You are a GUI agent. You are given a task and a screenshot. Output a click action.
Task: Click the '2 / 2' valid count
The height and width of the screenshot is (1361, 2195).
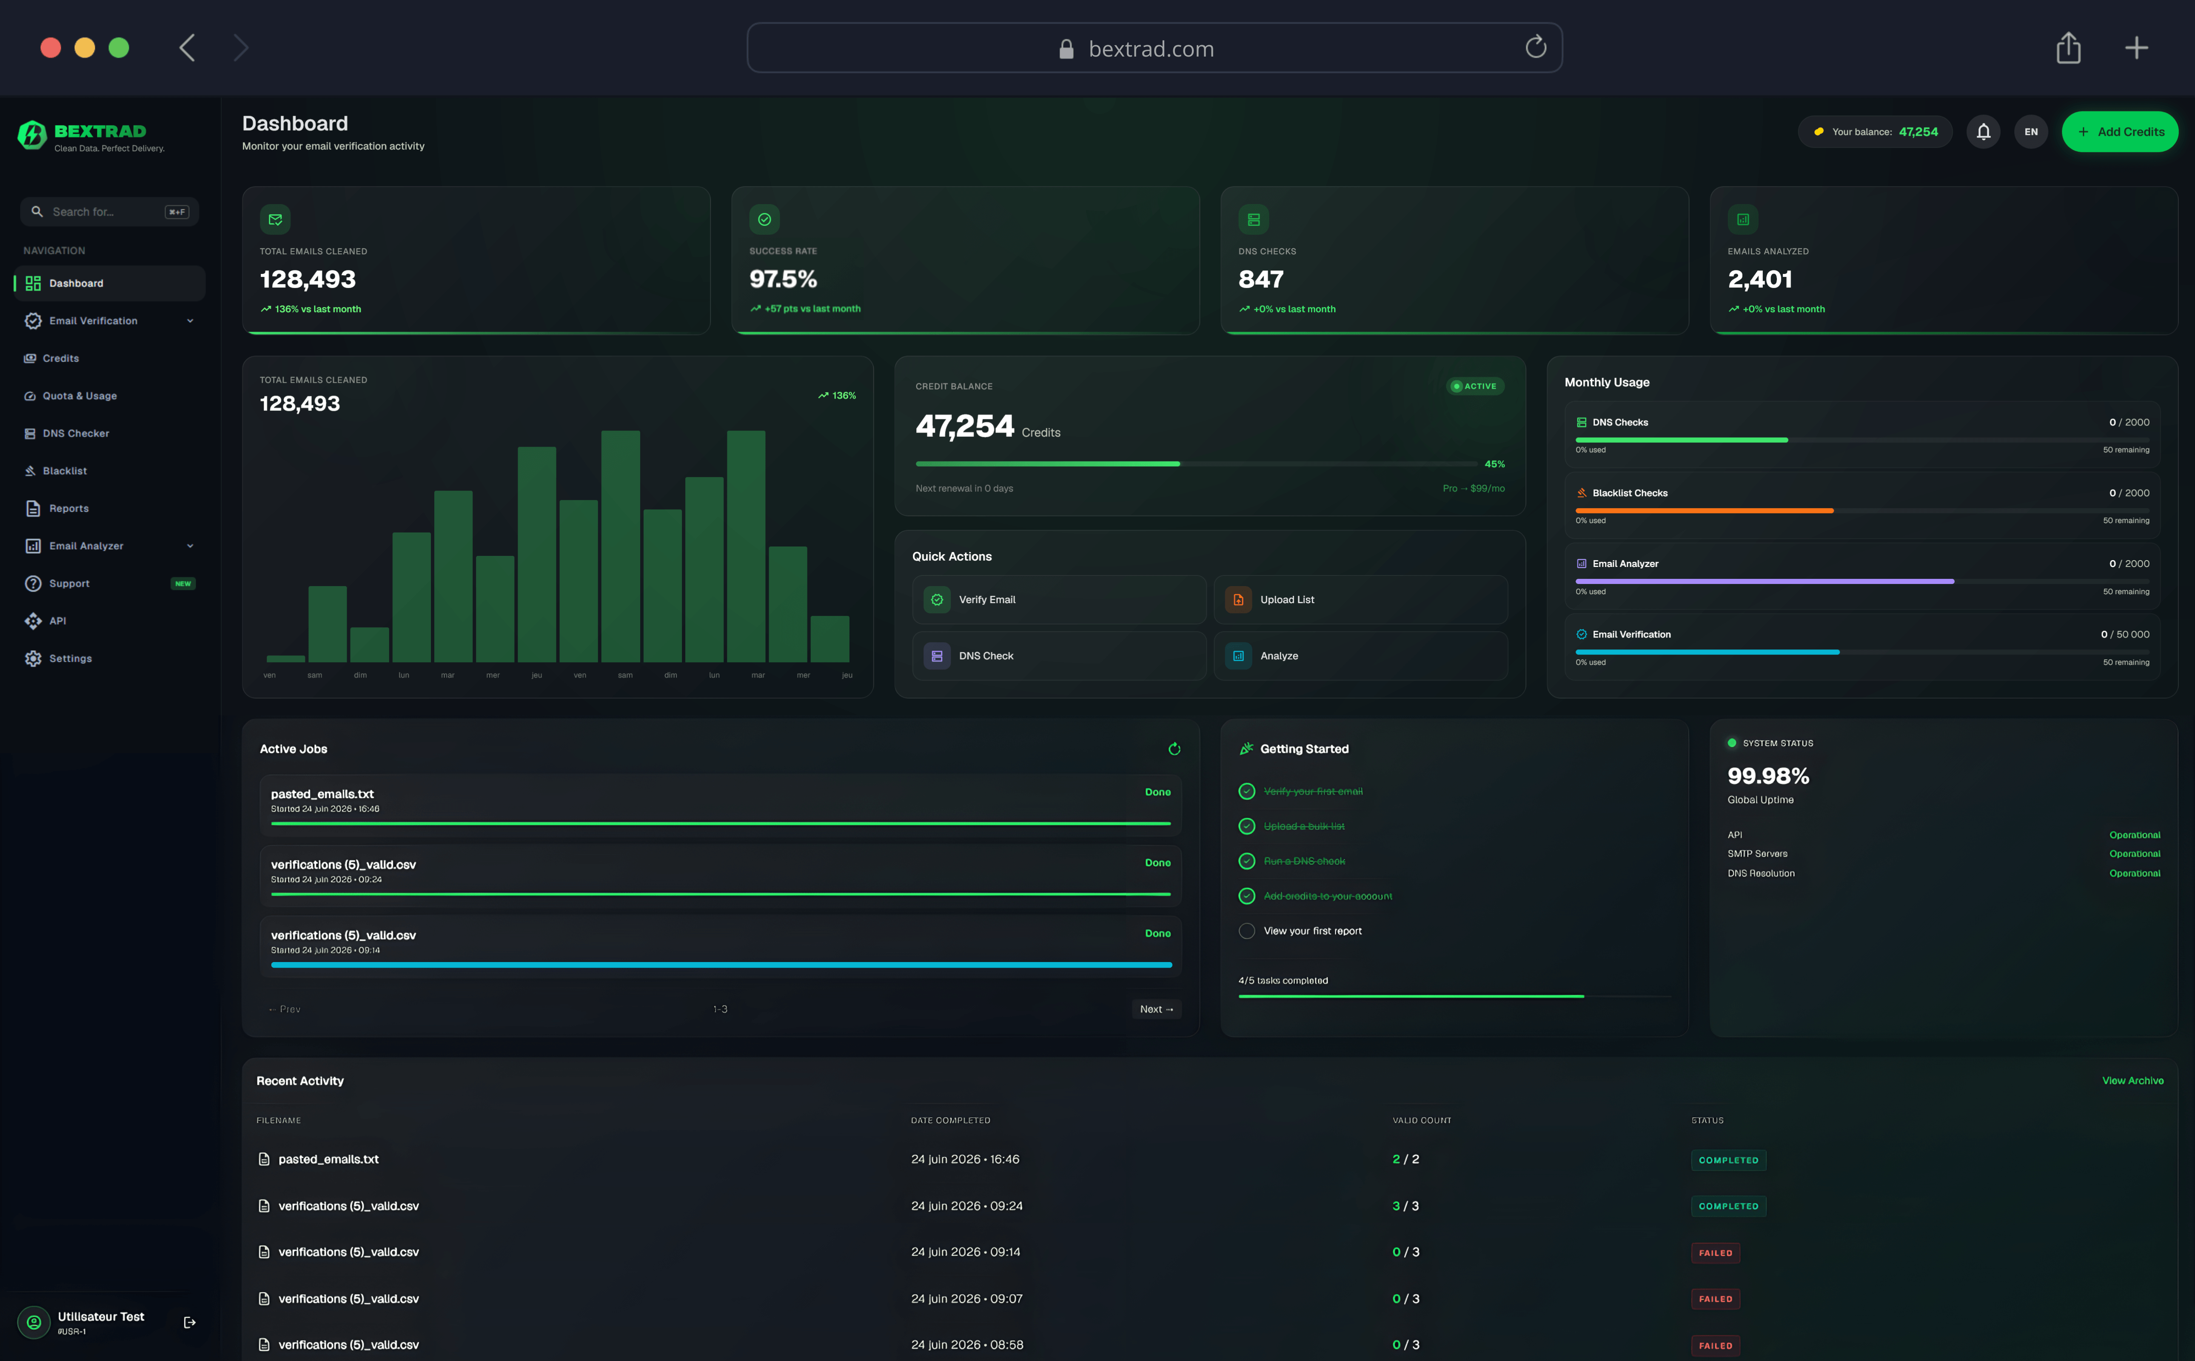click(x=1405, y=1159)
